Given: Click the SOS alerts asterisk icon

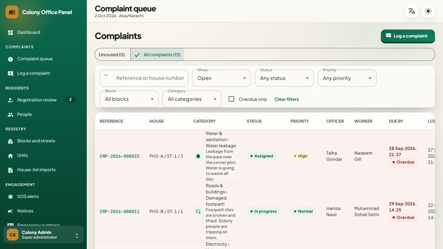Looking at the screenshot, I should pyautogui.click(x=11, y=196).
